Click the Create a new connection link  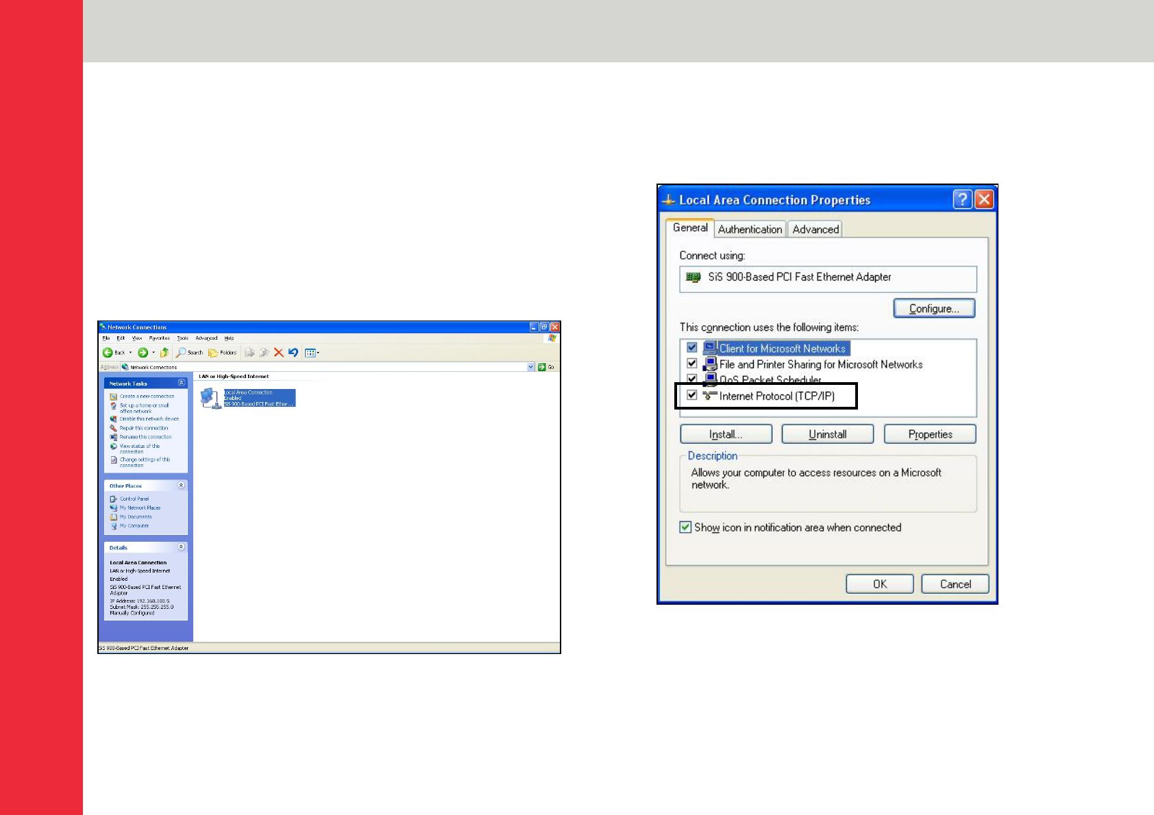pos(147,397)
